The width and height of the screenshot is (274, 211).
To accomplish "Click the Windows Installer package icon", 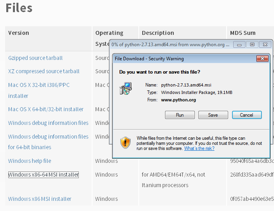I will (125, 88).
